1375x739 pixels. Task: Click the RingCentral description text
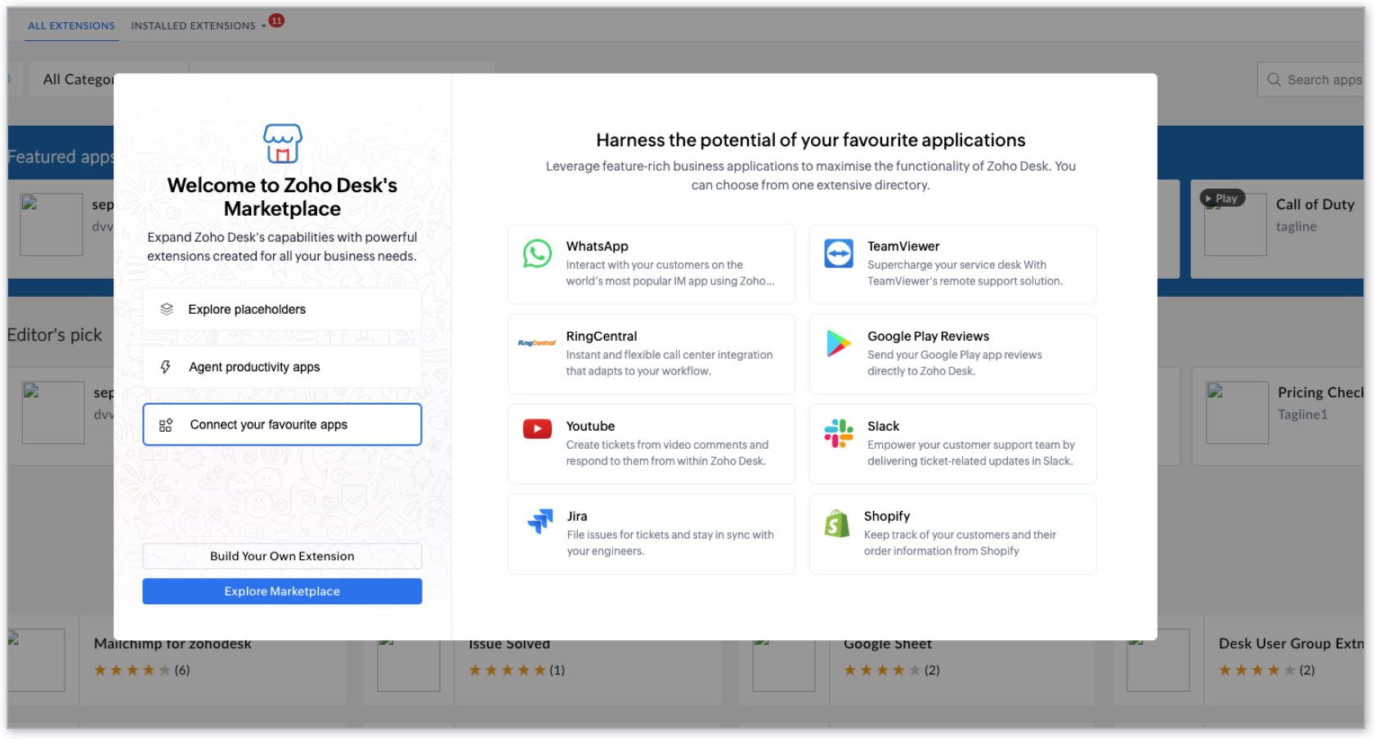669,363
